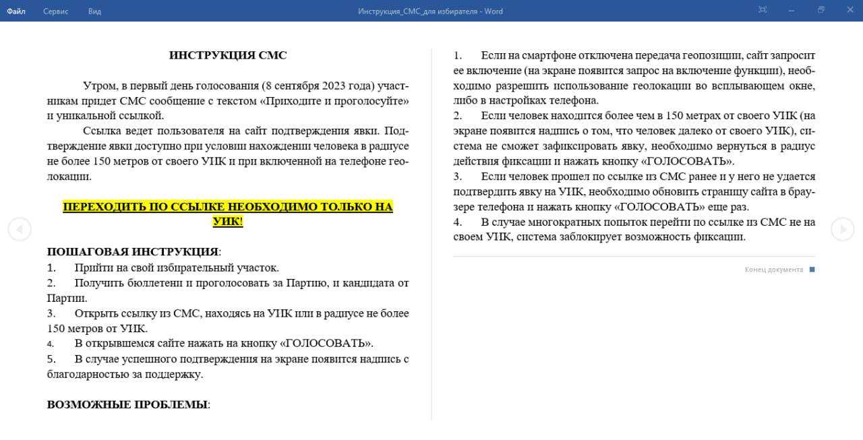
Task: Click the 'ВОЗМОЖНЫЕ ПРОБЛЕМЫ' heading
Action: pyautogui.click(x=127, y=405)
